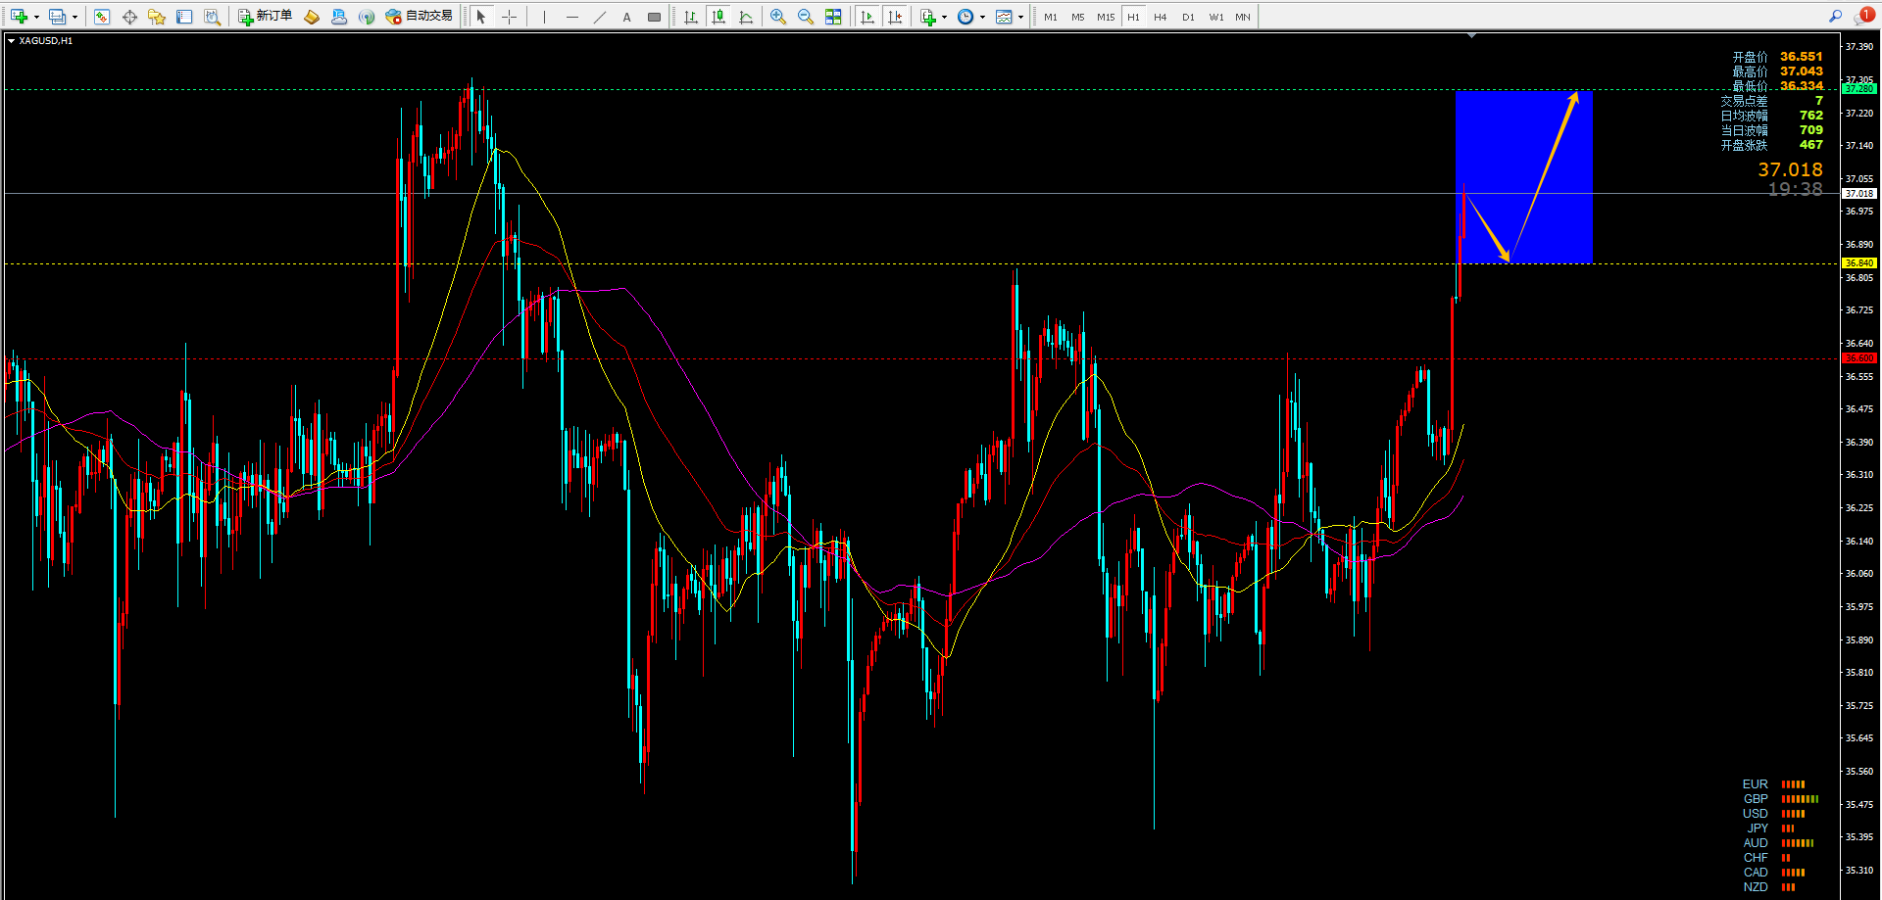Zoom in on the chart

click(778, 17)
